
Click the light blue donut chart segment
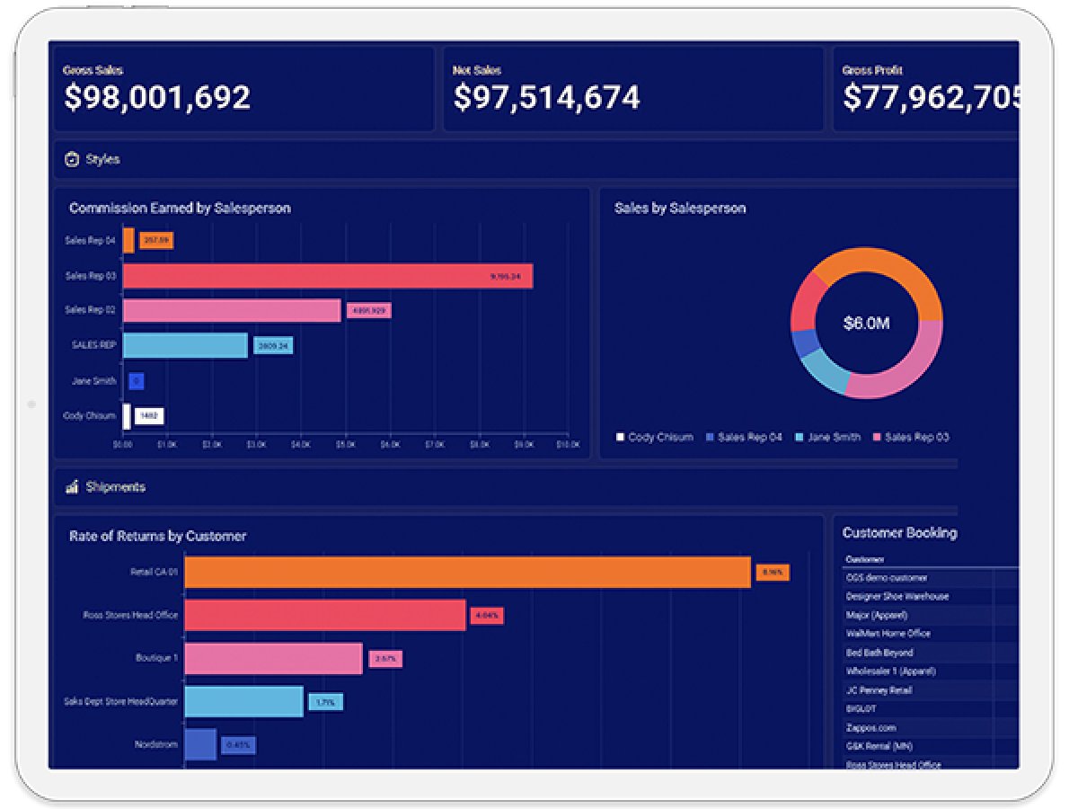tap(823, 370)
